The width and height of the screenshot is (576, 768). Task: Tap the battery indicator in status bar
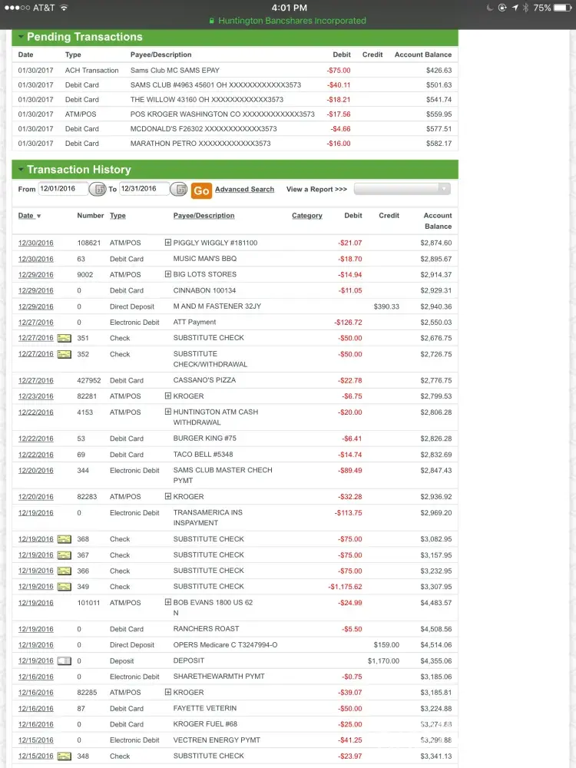pyautogui.click(x=562, y=8)
